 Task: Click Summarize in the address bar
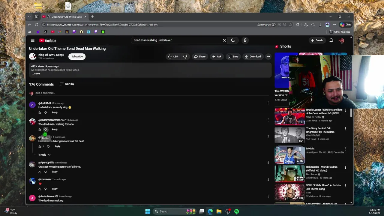(x=266, y=25)
